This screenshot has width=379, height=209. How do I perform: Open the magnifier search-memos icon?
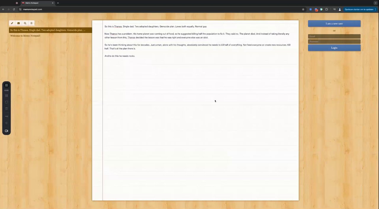(x=25, y=23)
